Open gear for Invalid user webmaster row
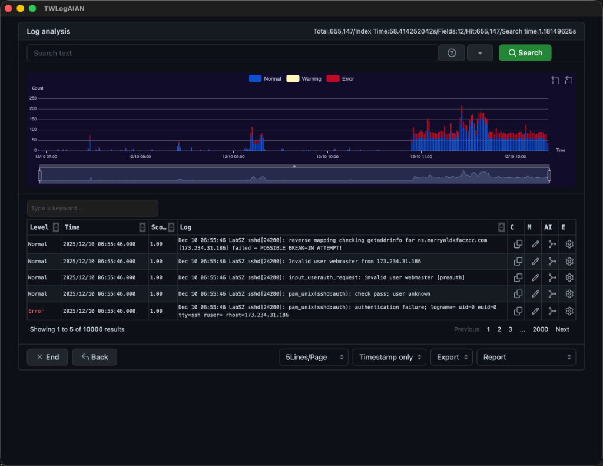 pos(569,262)
